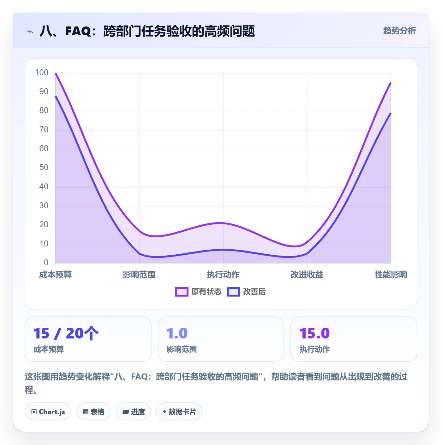442x445 pixels.
Task: Select the 表格 tag
Action: (x=93, y=412)
